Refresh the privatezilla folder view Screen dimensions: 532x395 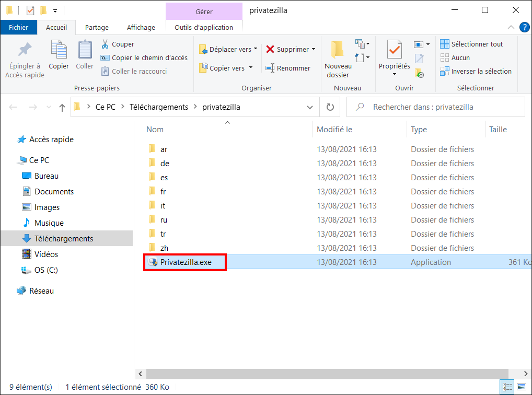(330, 107)
